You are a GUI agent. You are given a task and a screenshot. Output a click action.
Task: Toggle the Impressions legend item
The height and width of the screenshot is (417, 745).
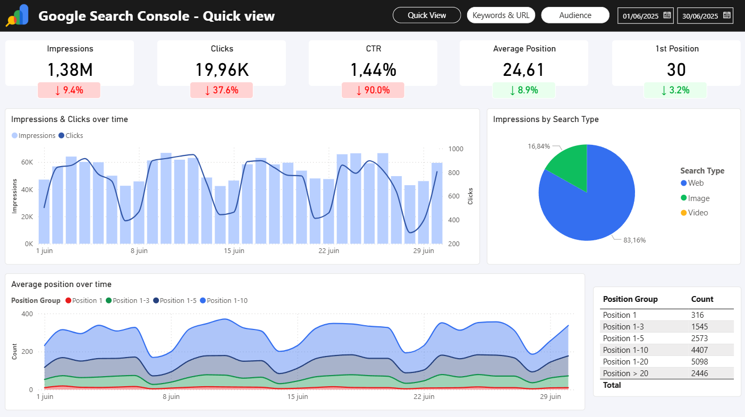point(33,135)
